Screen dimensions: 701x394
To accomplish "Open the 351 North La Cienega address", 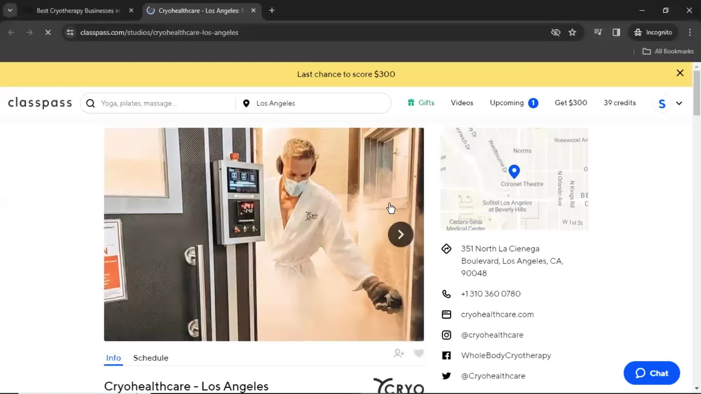I will coord(512,261).
